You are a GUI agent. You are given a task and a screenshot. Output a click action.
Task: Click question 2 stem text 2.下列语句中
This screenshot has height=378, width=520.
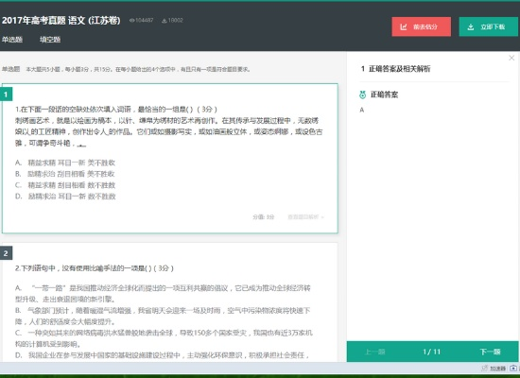(95, 268)
